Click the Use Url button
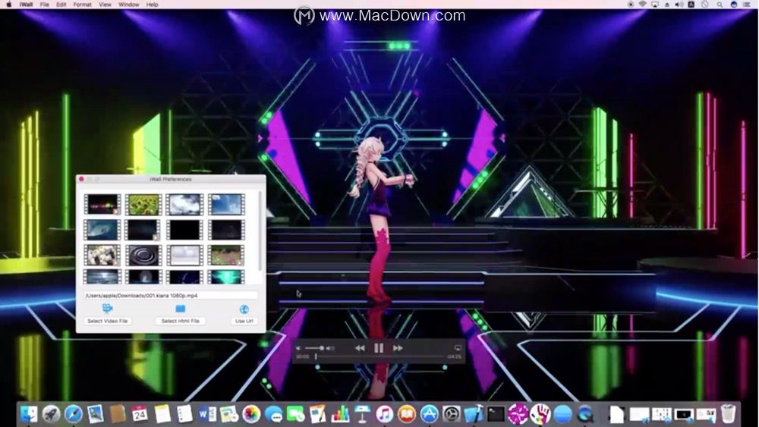 pyautogui.click(x=244, y=321)
